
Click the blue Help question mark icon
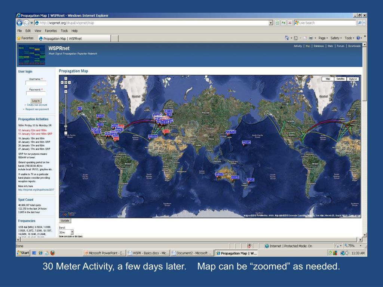(358, 38)
